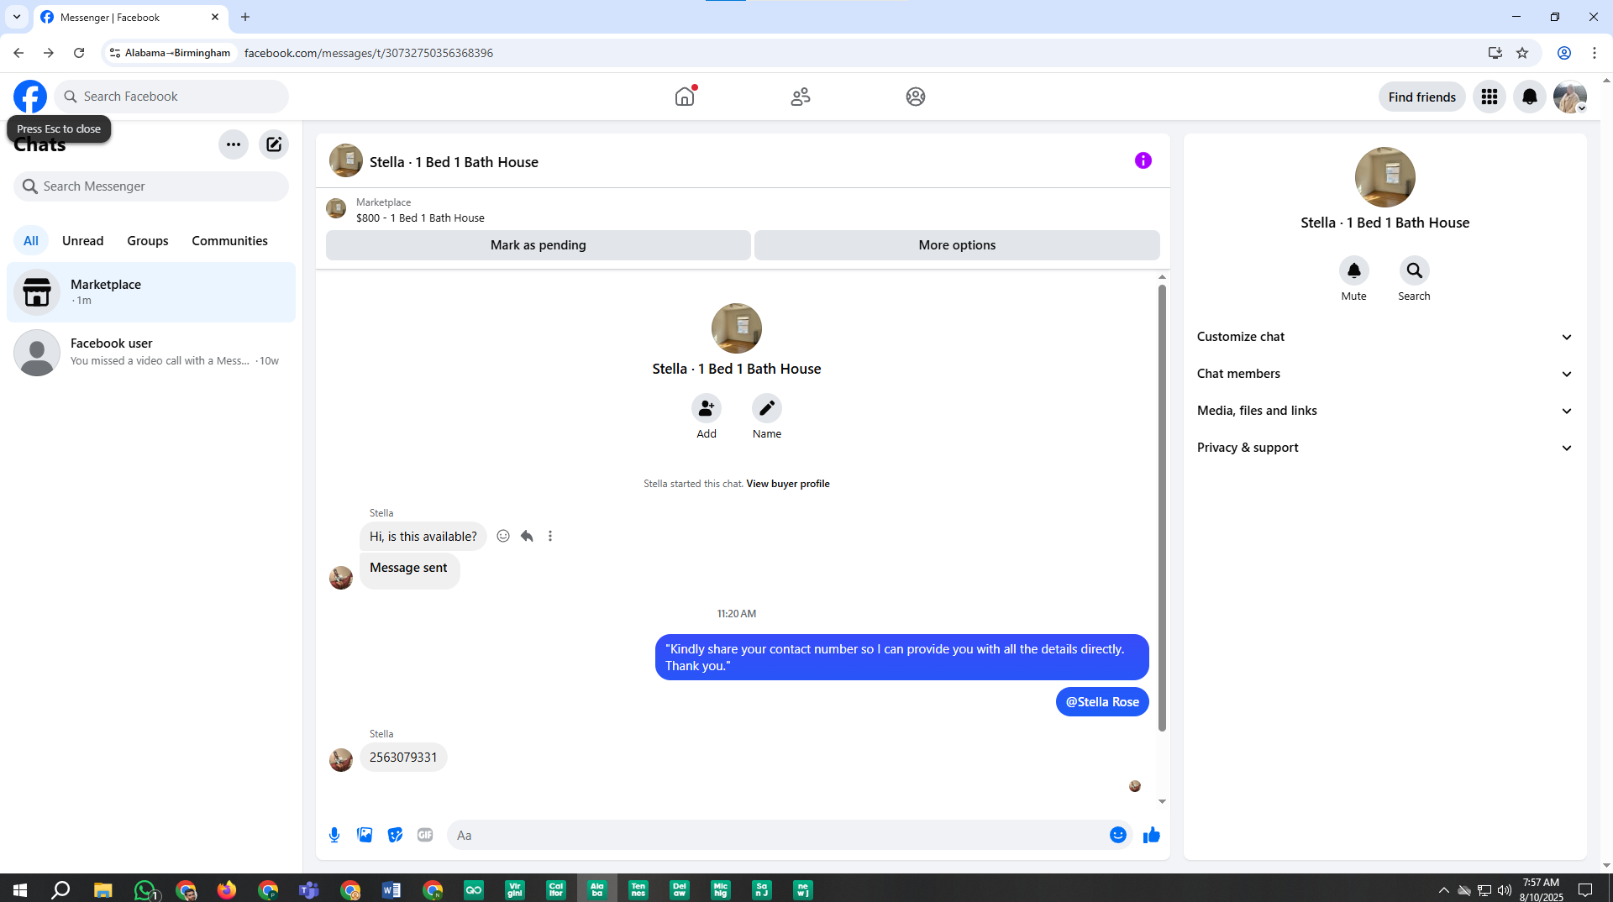Screen dimensions: 1613x902
Task: Select the All chats filter
Action: pyautogui.click(x=31, y=240)
